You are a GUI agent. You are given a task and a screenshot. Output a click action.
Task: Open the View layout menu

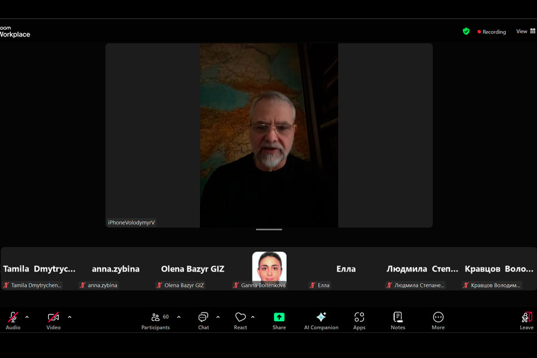click(526, 31)
